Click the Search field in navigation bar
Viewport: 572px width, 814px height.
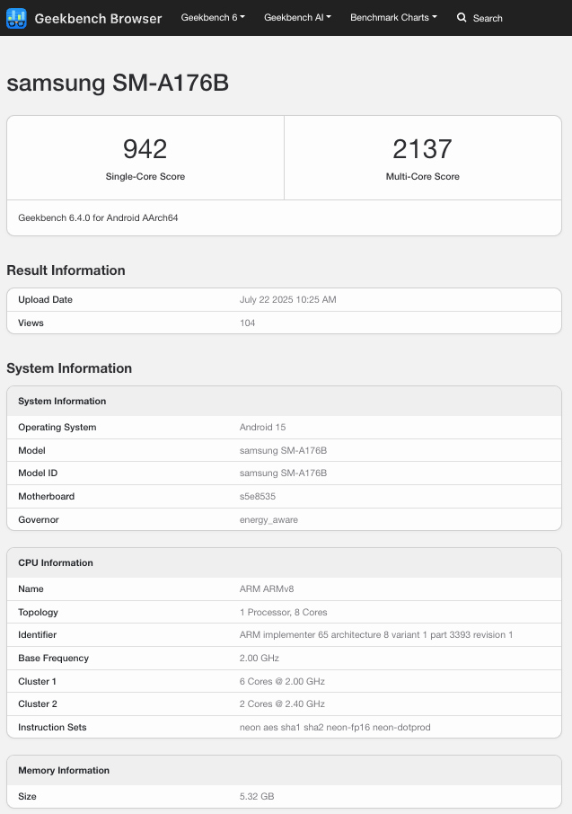pos(489,18)
